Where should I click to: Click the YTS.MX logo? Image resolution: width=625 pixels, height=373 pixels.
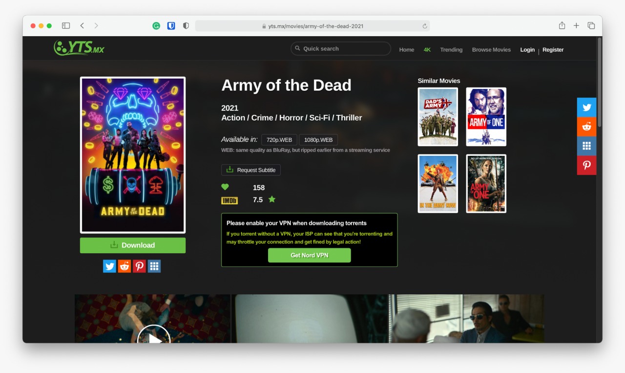[79, 47]
